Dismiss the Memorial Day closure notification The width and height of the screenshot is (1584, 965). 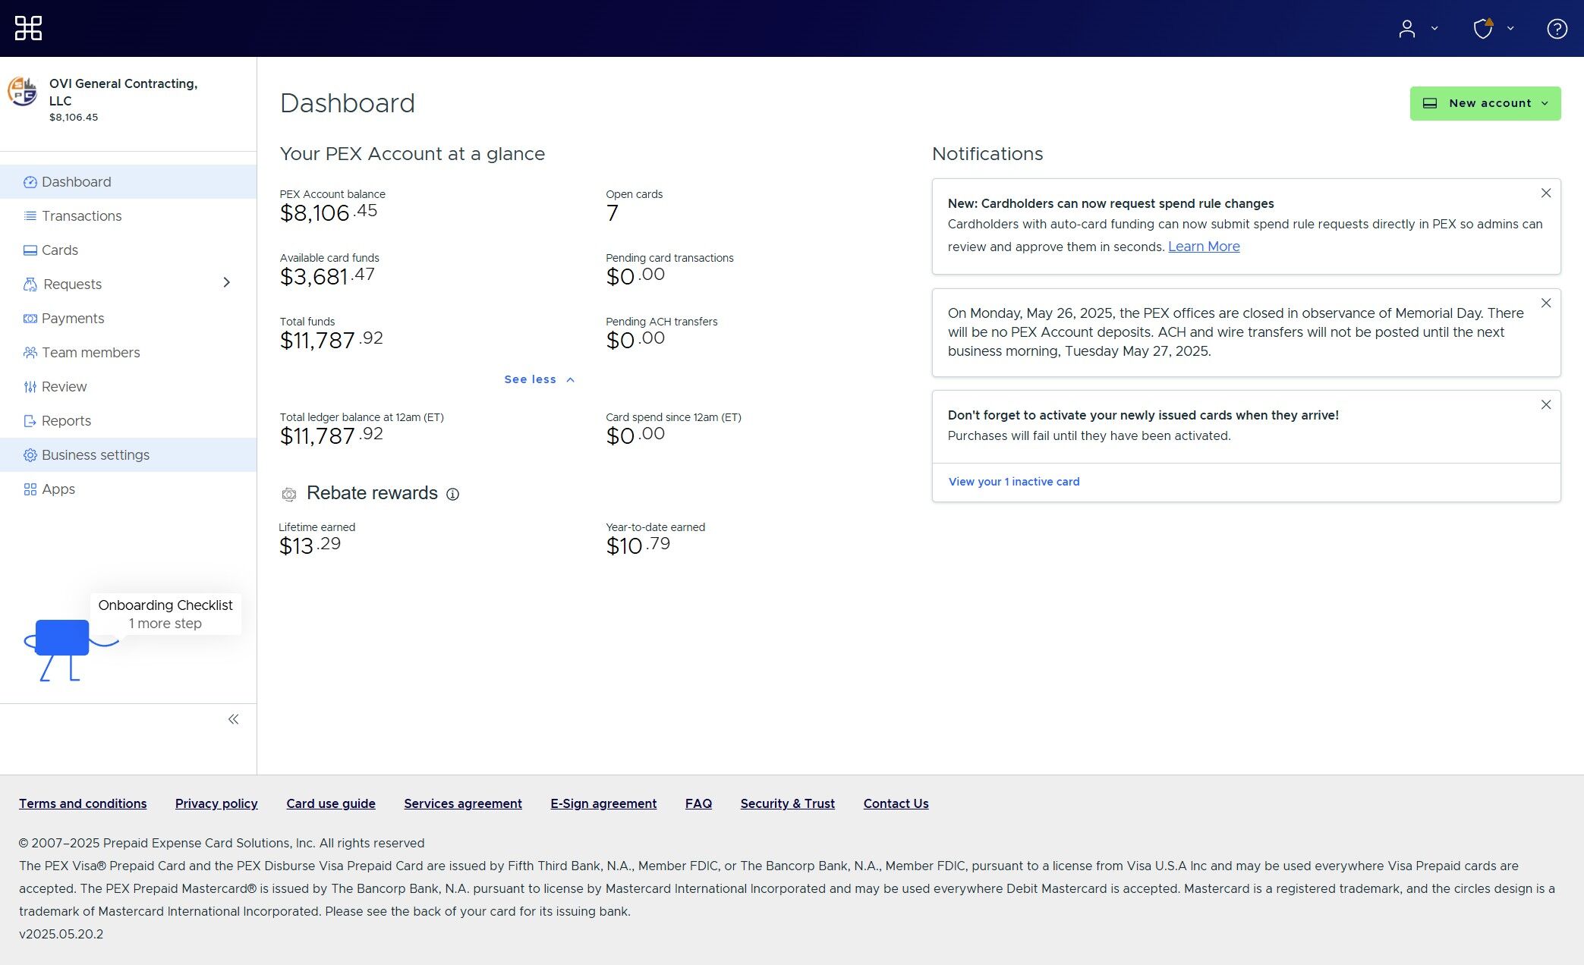point(1546,303)
